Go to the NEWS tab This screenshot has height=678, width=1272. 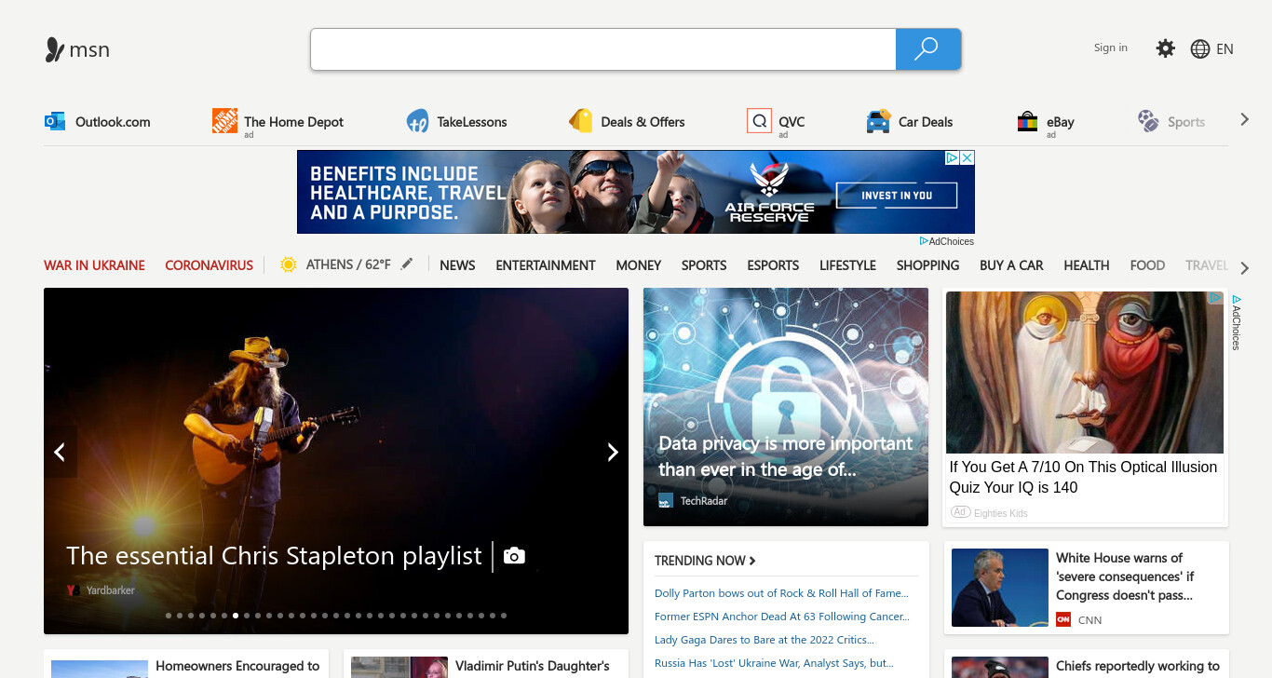point(457,265)
